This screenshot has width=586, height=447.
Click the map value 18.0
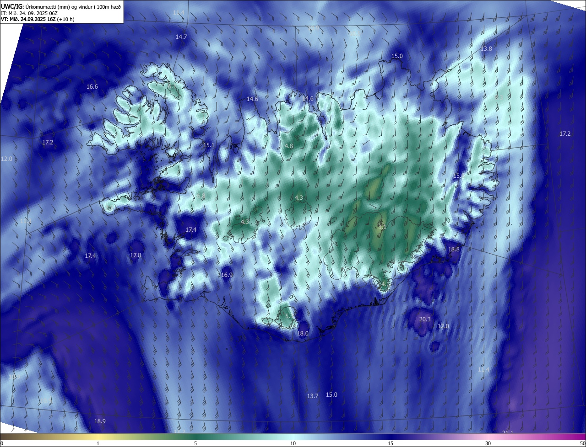303,334
